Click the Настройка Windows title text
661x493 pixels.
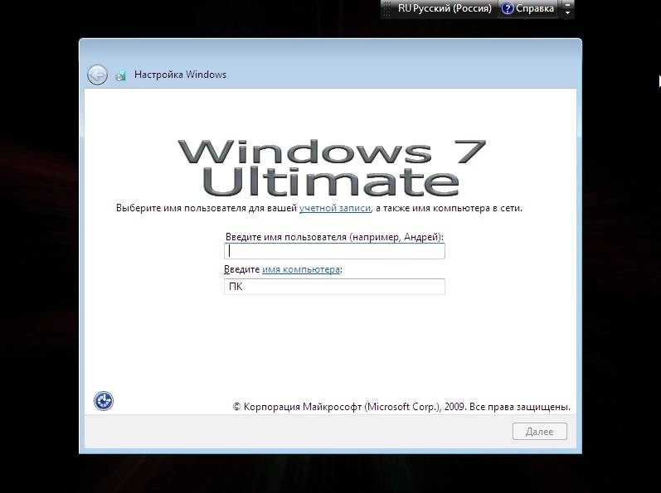click(180, 75)
